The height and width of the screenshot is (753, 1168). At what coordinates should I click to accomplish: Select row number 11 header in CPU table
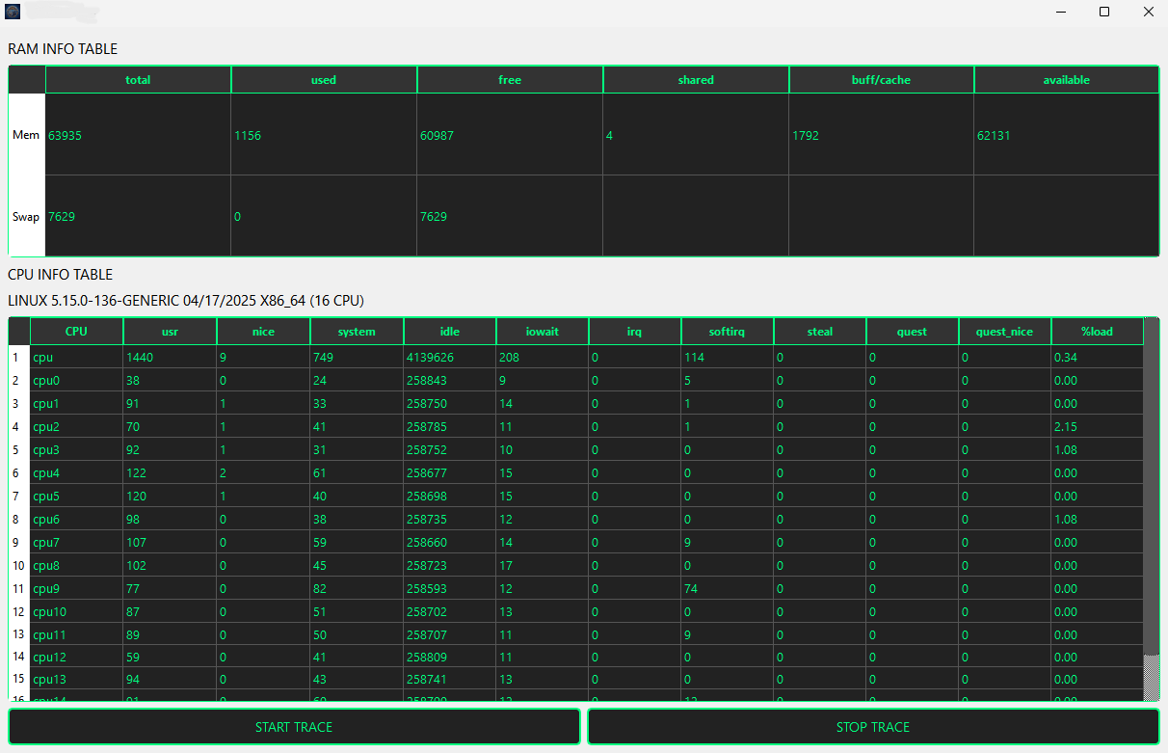point(19,588)
